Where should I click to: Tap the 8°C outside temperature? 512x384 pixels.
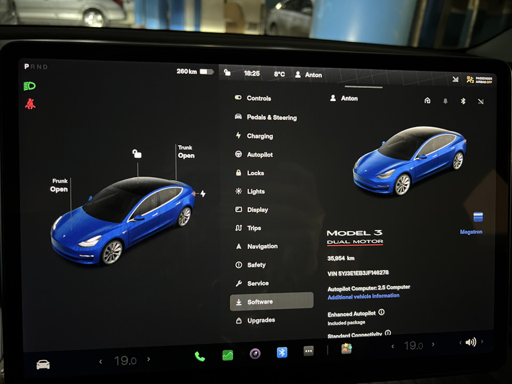[279, 74]
